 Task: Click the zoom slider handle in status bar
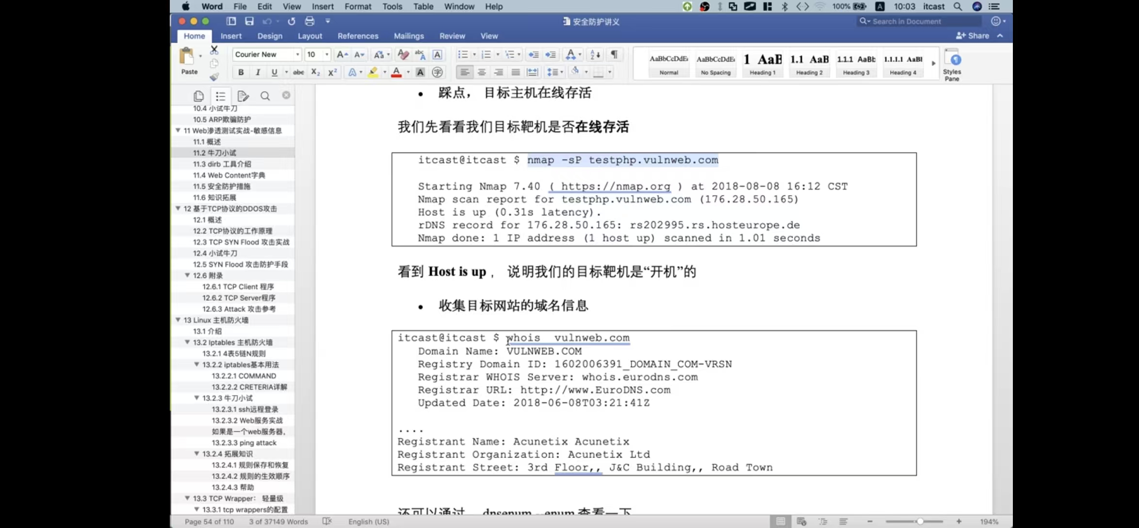[x=920, y=521]
